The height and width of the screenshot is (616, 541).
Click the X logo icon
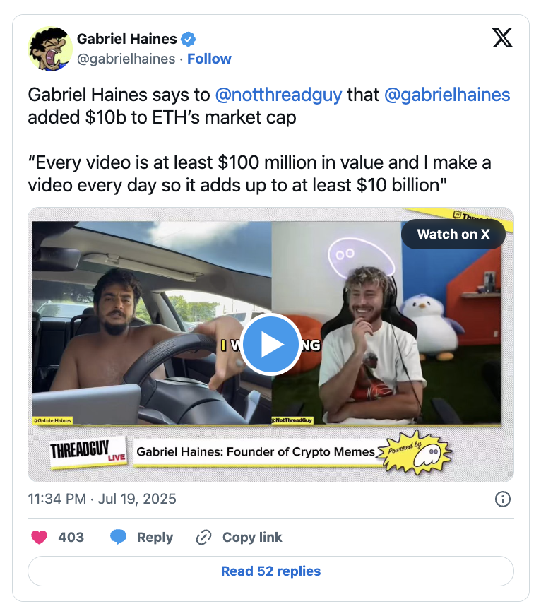502,38
